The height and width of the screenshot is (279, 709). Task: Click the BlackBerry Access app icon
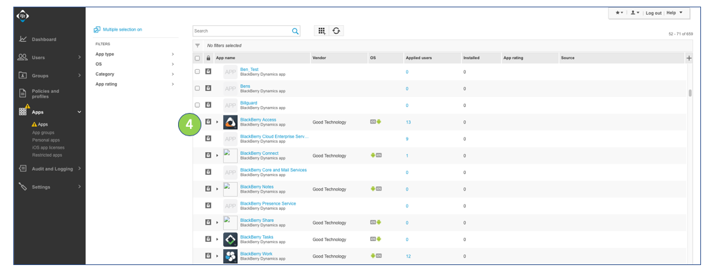click(231, 122)
